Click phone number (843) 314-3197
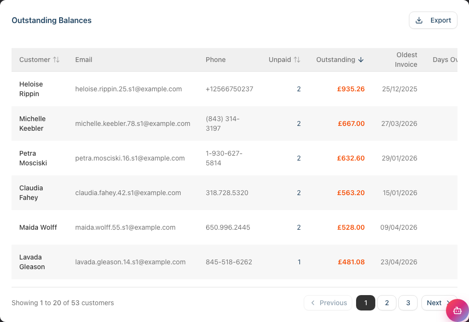 (x=222, y=124)
